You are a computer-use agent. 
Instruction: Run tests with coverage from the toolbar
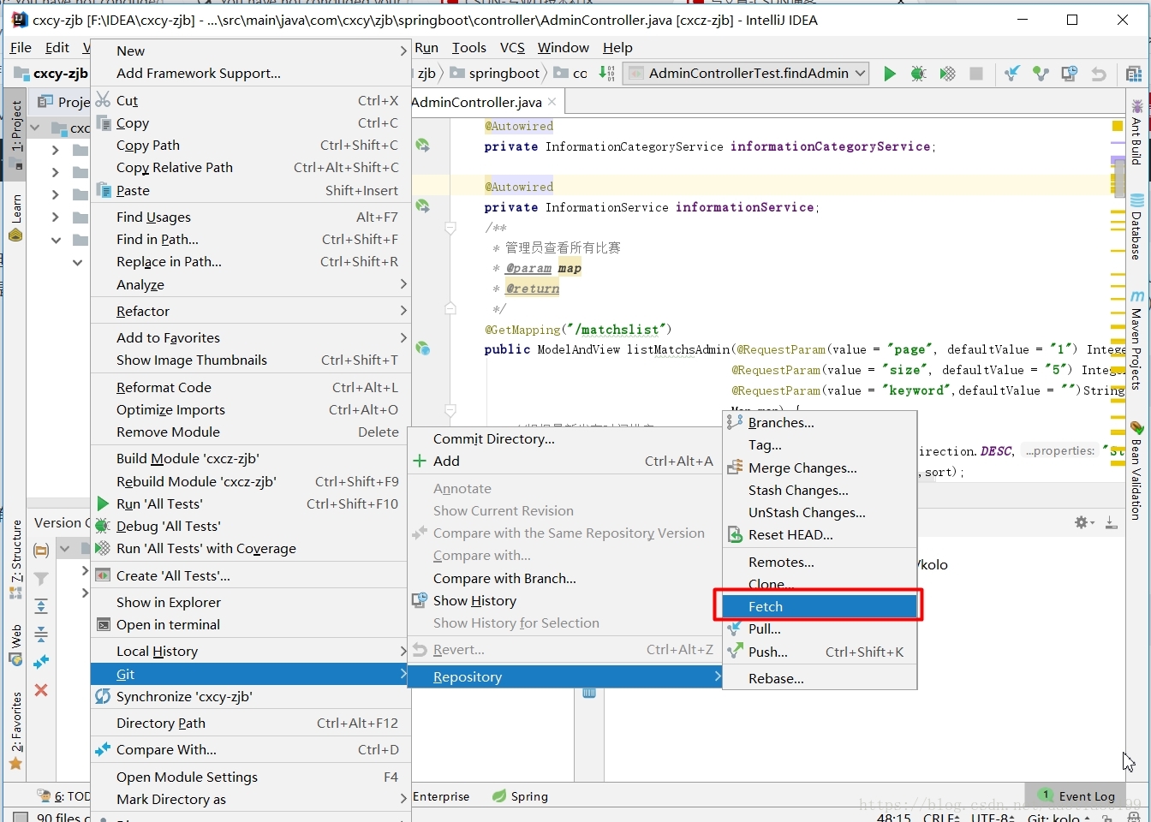tap(947, 74)
